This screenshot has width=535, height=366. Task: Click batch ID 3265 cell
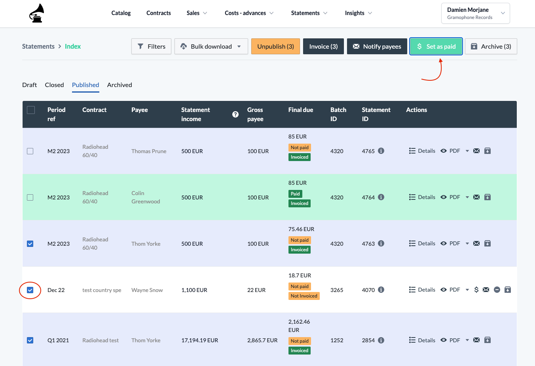(x=337, y=290)
